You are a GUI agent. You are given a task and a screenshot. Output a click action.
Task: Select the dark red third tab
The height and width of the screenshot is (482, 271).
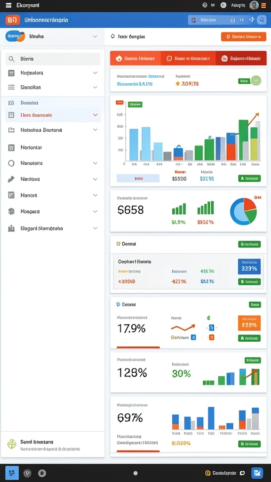tap(241, 58)
